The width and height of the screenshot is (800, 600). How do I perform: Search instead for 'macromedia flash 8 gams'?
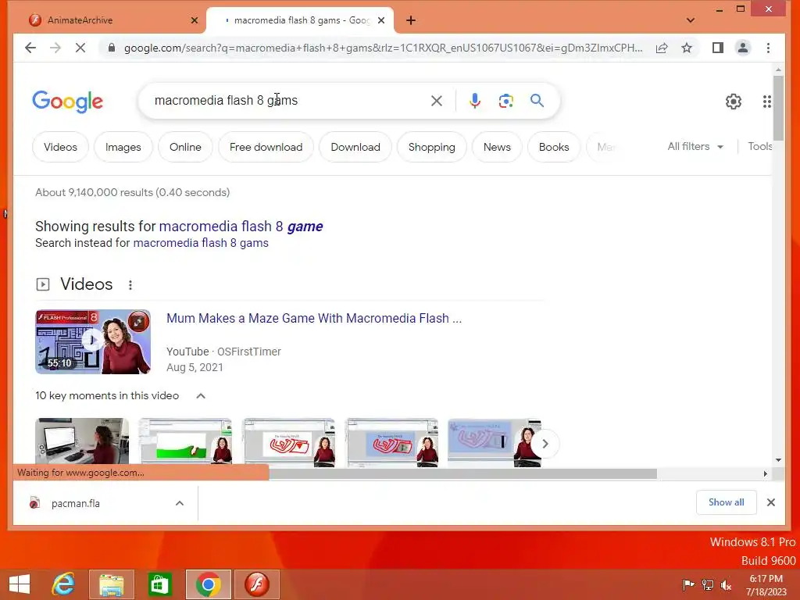201,243
